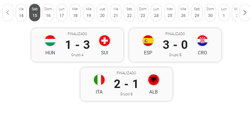Select the Dom 16 date tab

pyautogui.click(x=48, y=13)
